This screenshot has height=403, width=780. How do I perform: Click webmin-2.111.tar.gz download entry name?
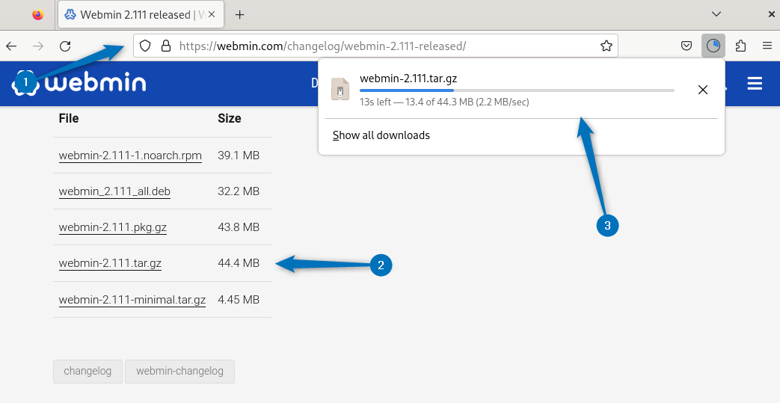coord(408,79)
